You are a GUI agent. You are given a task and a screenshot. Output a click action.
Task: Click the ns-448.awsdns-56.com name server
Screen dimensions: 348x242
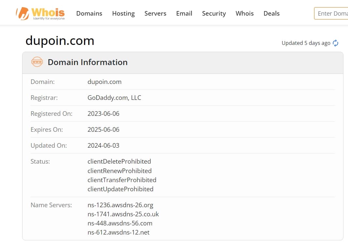[x=120, y=223]
